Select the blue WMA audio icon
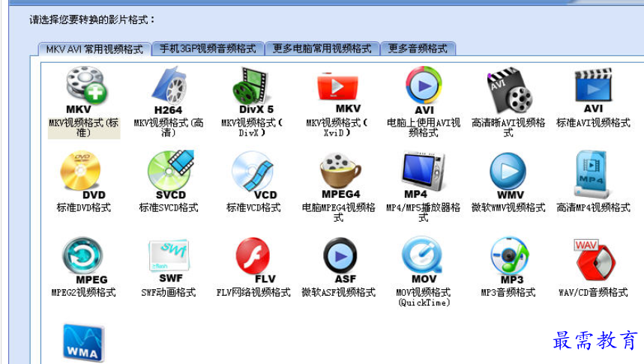This screenshot has width=644, height=364. pyautogui.click(x=83, y=343)
